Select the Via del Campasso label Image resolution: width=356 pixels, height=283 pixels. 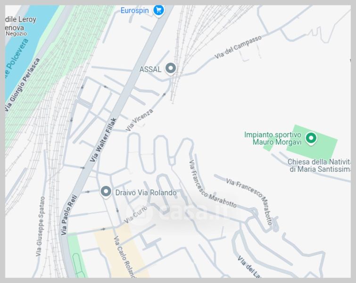(238, 47)
